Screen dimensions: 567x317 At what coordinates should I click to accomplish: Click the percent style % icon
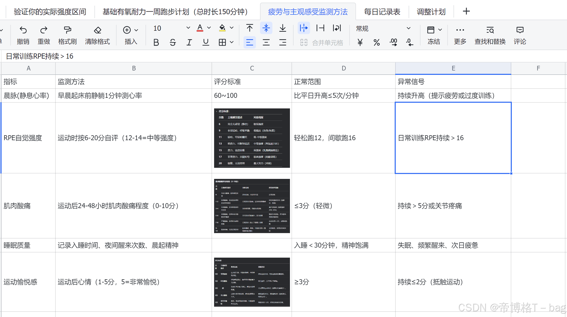click(377, 42)
